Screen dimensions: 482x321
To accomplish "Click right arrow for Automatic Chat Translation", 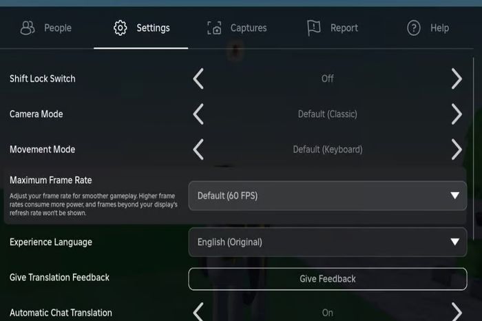I will point(457,312).
